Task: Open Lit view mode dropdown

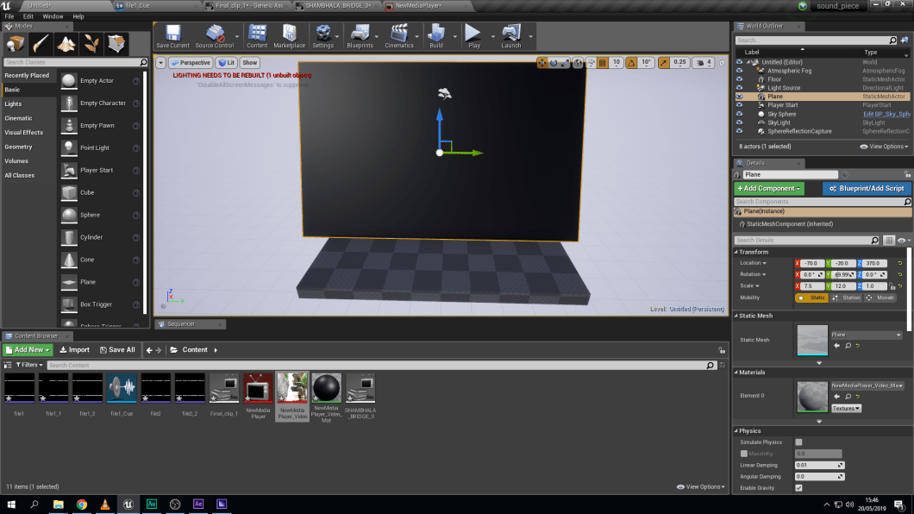Action: pos(226,62)
